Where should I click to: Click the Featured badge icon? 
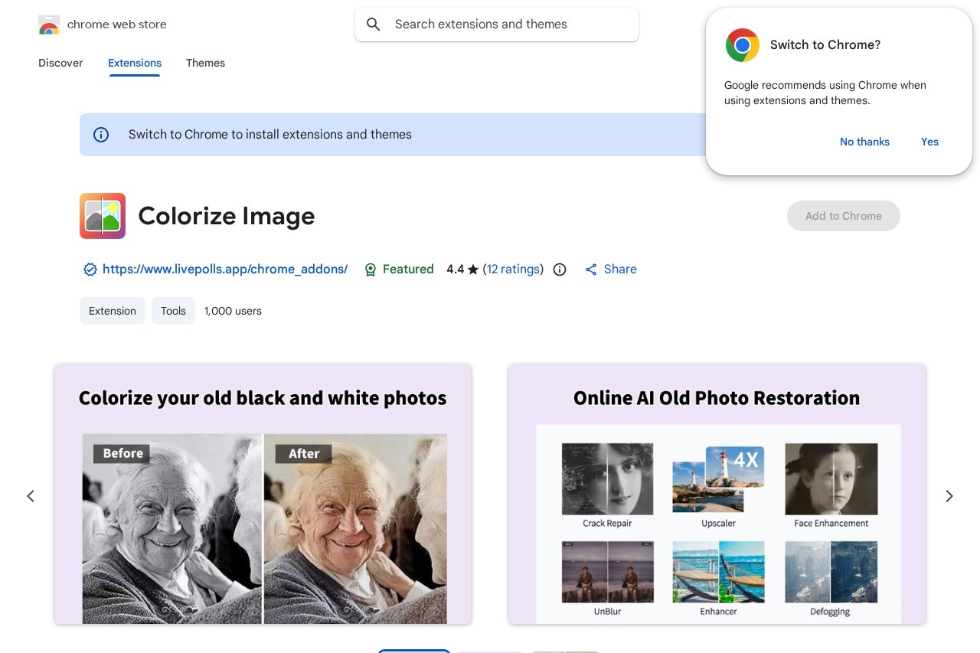371,269
